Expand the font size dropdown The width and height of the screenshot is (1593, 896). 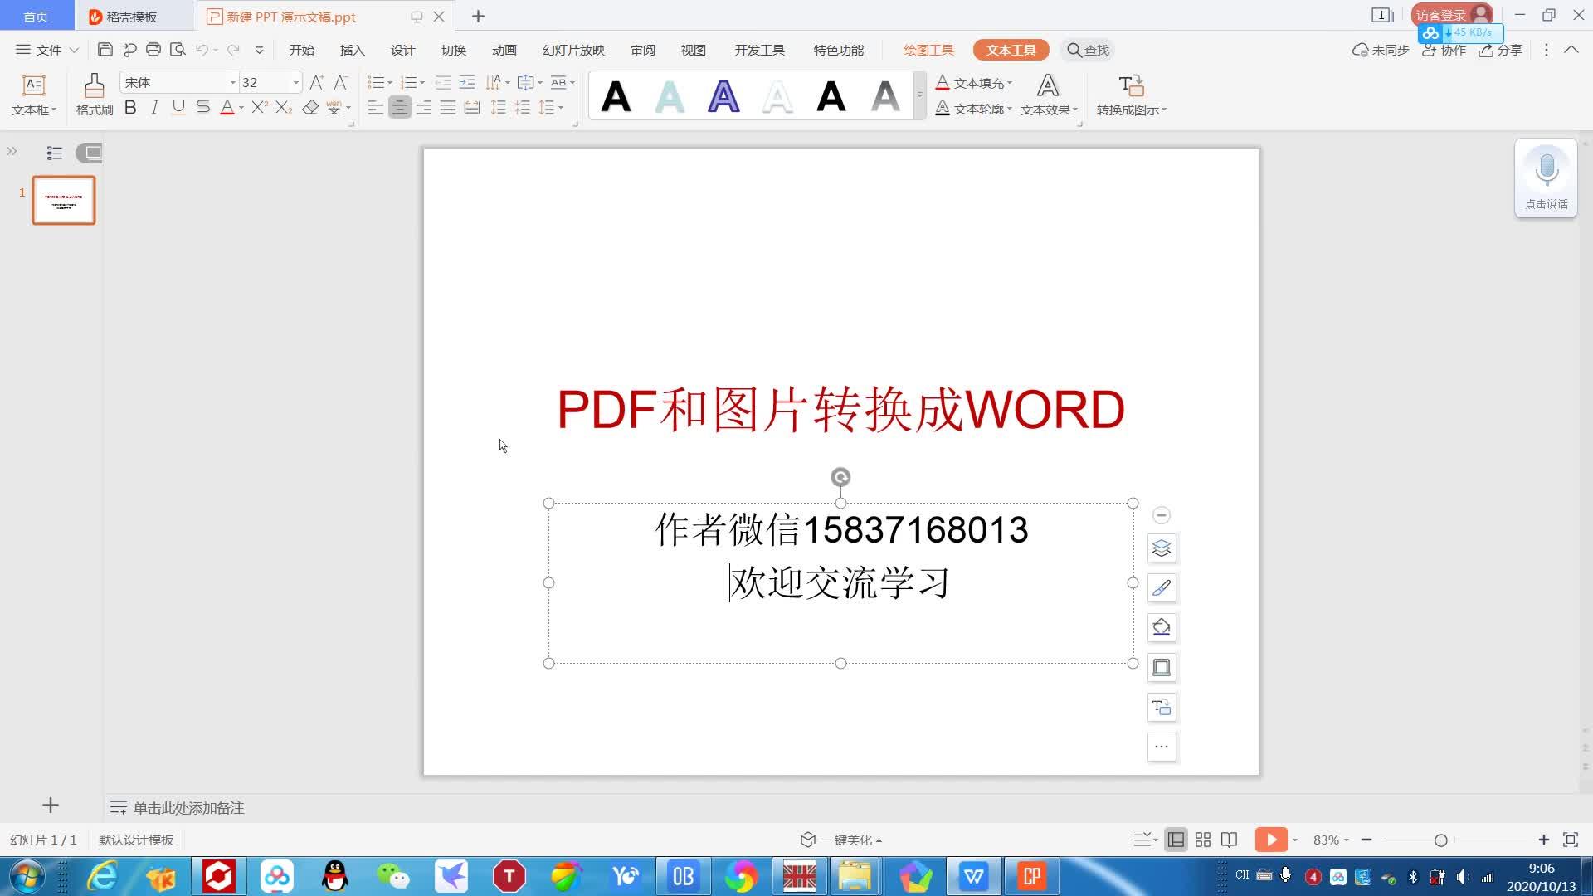tap(296, 82)
